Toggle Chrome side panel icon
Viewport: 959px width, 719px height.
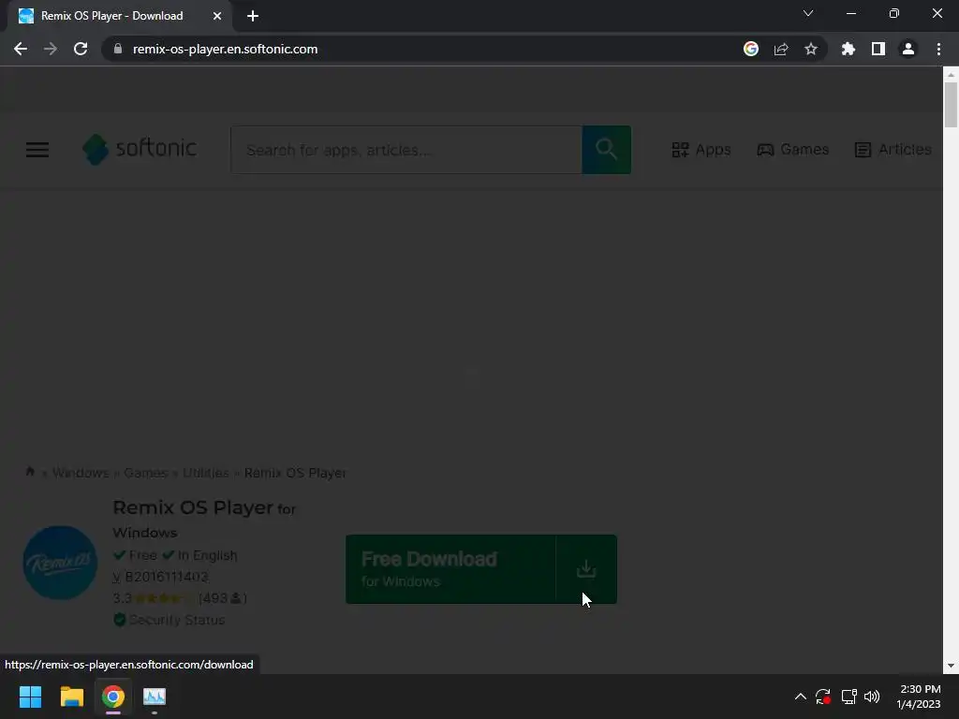point(878,49)
